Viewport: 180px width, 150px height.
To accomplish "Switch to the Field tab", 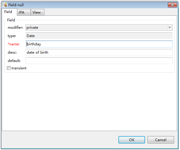I will [x=8, y=12].
